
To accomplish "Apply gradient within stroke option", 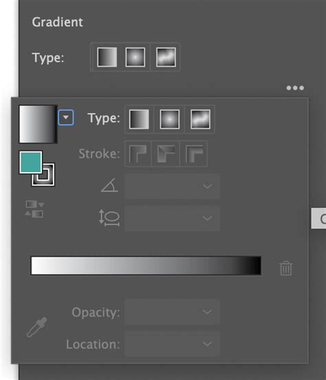I will tap(138, 154).
